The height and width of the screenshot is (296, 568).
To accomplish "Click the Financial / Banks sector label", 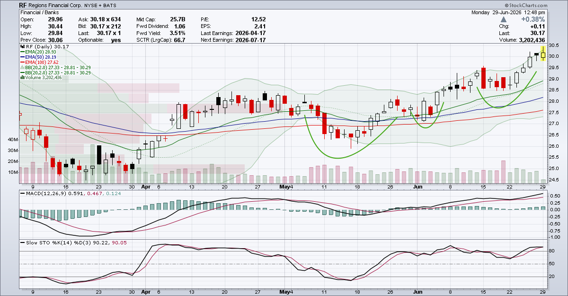I will click(x=40, y=12).
